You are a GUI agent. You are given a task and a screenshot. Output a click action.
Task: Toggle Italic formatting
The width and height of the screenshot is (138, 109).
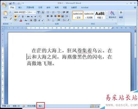point(19,17)
